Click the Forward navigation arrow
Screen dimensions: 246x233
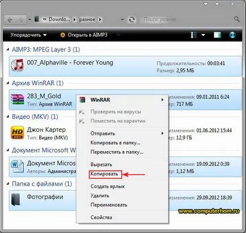[x=20, y=20]
